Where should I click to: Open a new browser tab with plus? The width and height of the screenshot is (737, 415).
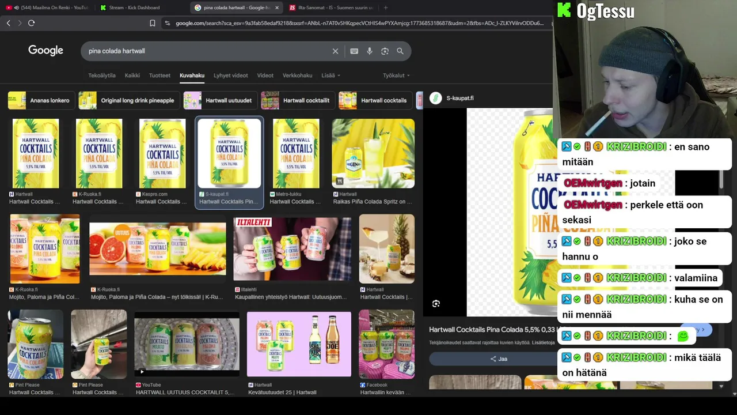coord(385,7)
